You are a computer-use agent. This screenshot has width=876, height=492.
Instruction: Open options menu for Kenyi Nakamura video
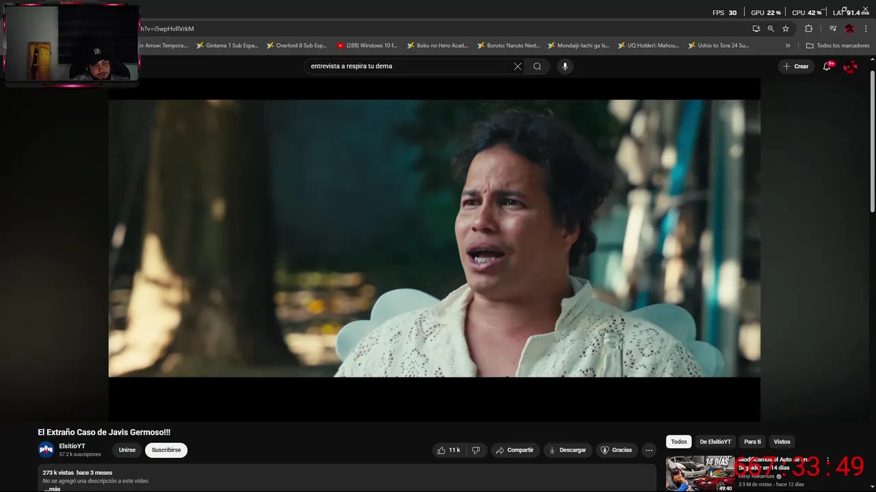coord(828,461)
